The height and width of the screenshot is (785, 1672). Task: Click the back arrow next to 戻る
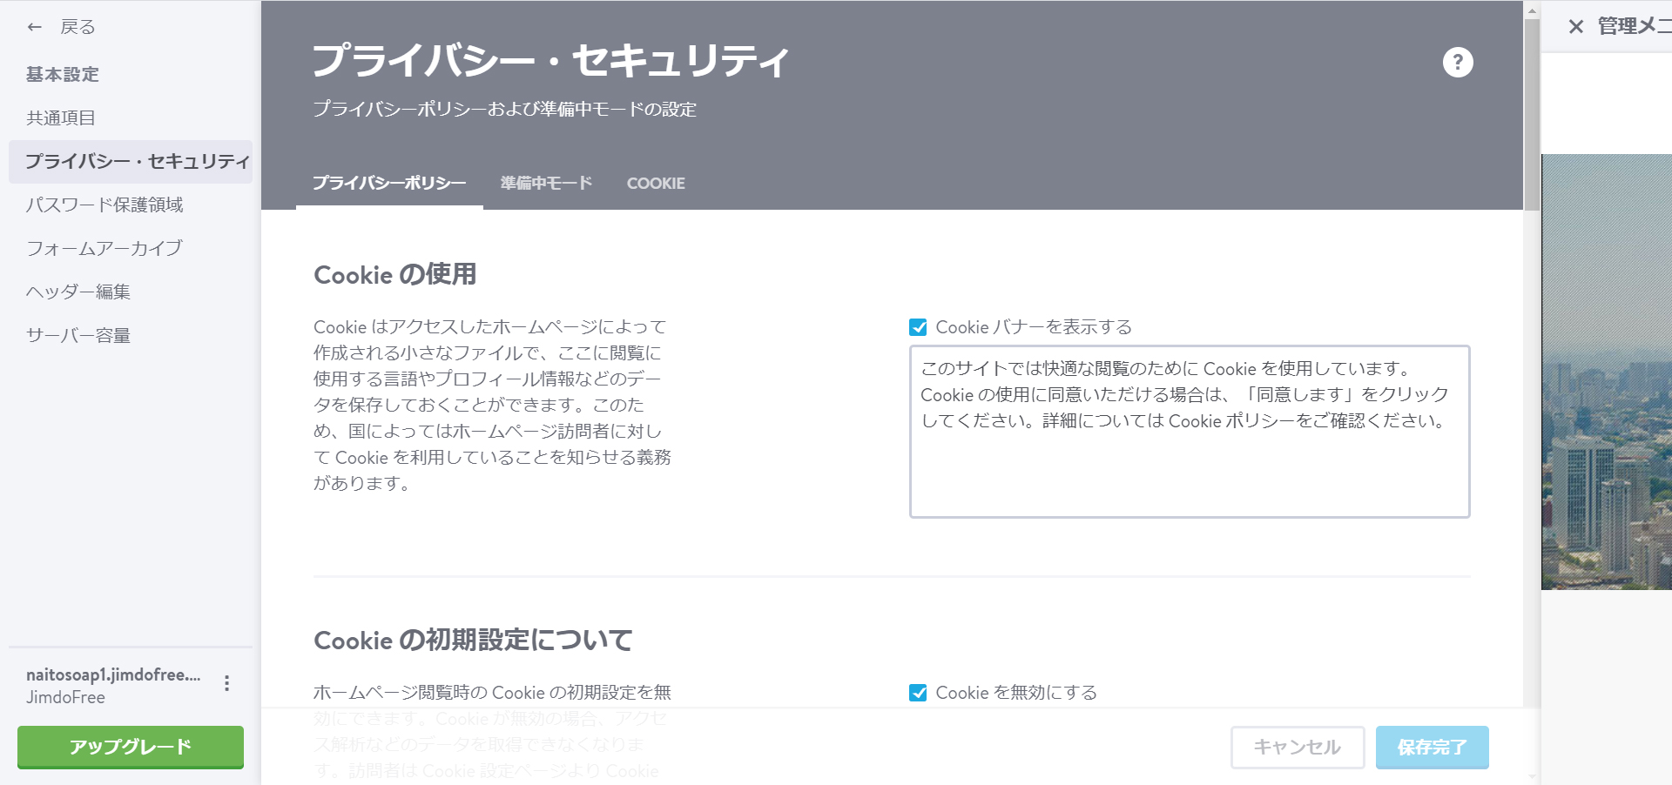(33, 26)
